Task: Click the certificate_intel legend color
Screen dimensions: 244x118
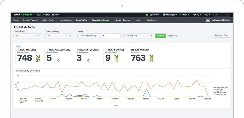Action: pos(215,88)
